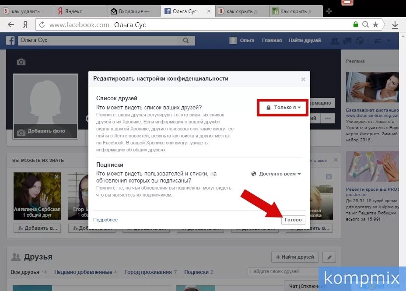Screen dimensions: 406x291
Task: Open the laptop woman ad image
Action: point(372,87)
